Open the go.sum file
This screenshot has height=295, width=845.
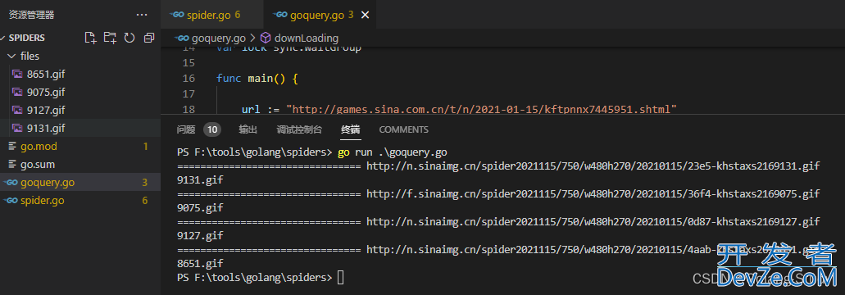80,164
